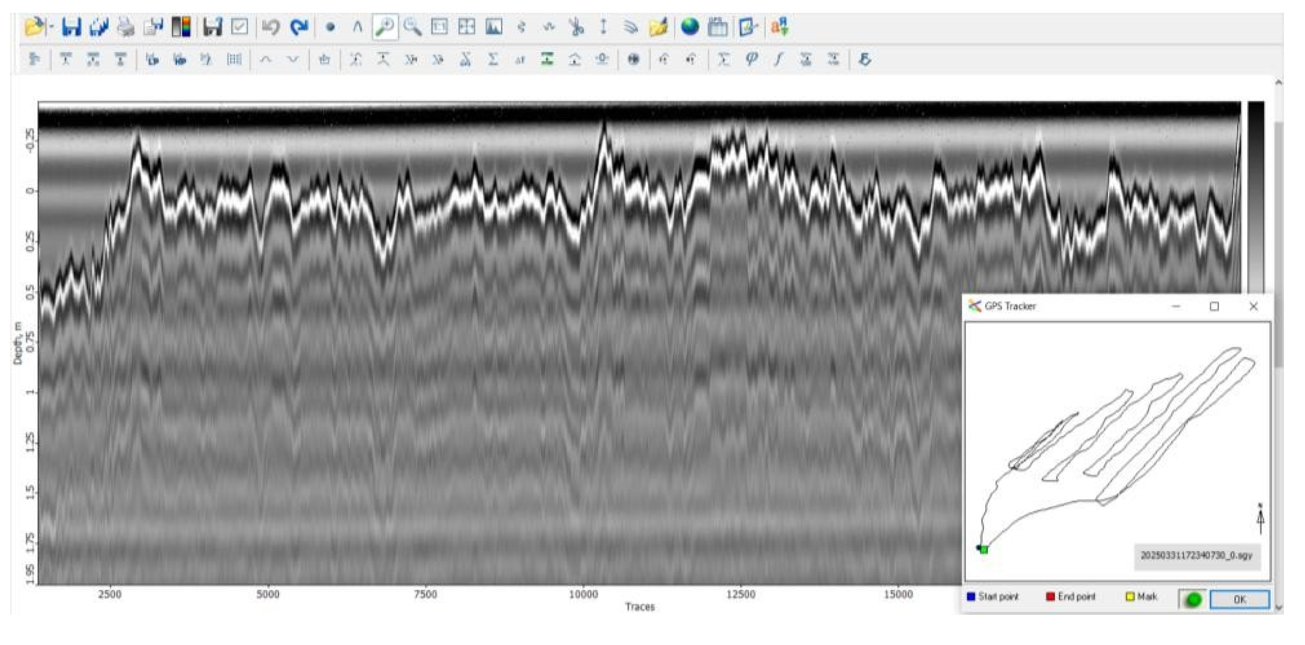The width and height of the screenshot is (1305, 645).
Task: Click the open file folder icon
Action: pos(33,27)
